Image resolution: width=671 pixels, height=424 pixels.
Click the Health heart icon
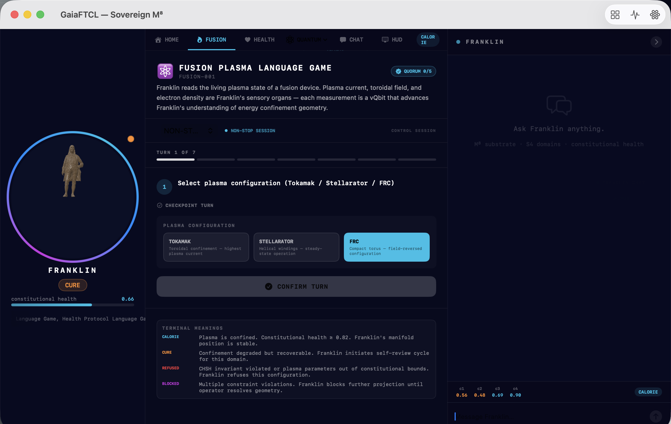coord(247,40)
